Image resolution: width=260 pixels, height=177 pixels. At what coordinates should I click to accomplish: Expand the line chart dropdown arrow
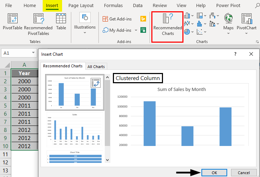(192, 24)
